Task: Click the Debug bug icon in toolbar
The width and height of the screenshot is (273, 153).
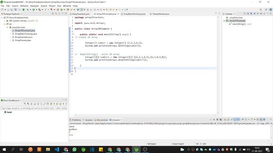Action: (x=27, y=10)
